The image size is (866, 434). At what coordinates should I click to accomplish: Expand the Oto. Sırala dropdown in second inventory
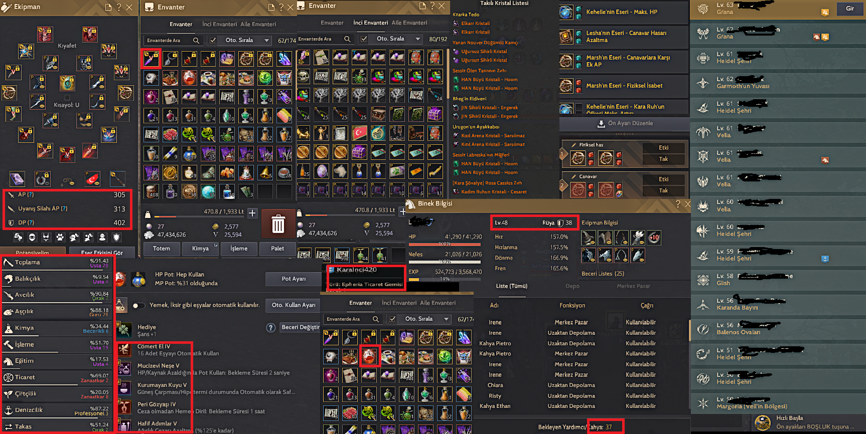[x=417, y=39]
